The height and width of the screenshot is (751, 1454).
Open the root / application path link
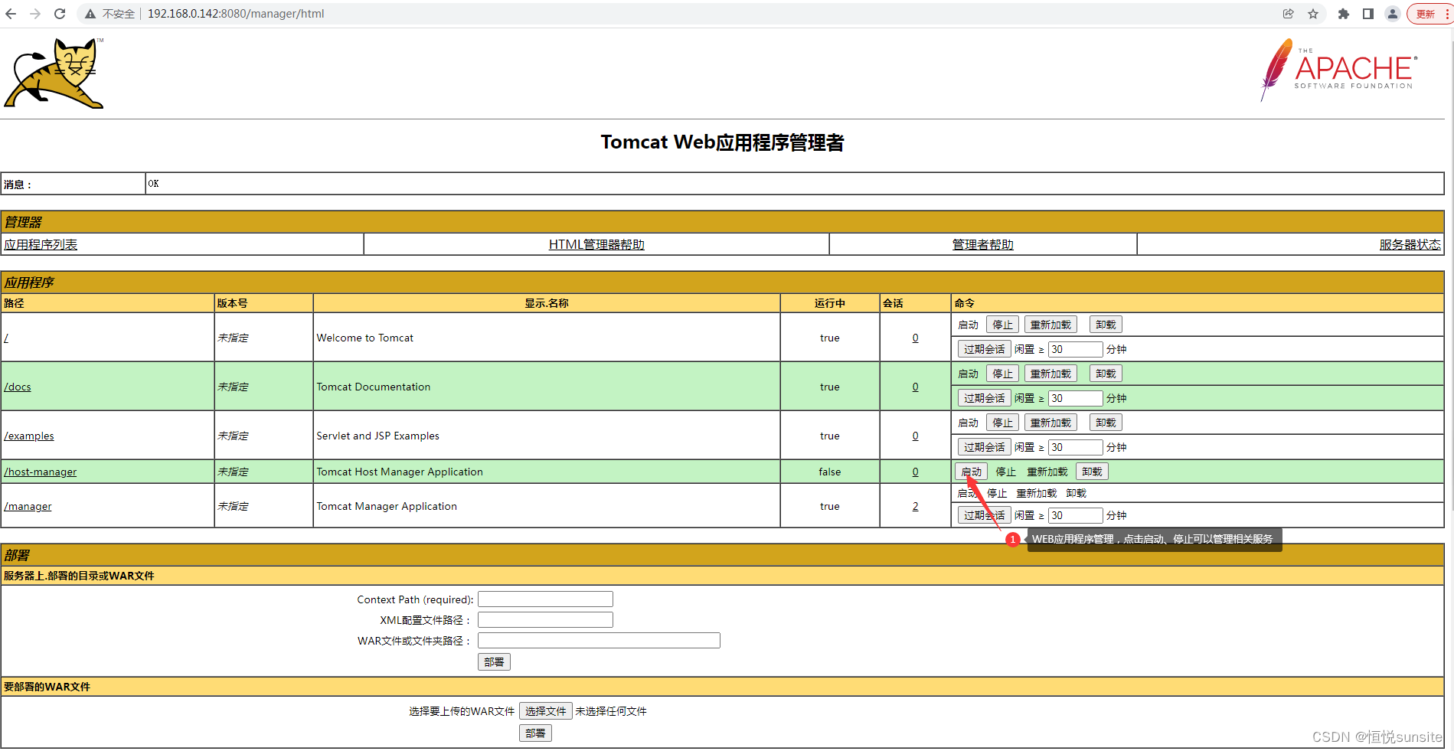[6, 338]
